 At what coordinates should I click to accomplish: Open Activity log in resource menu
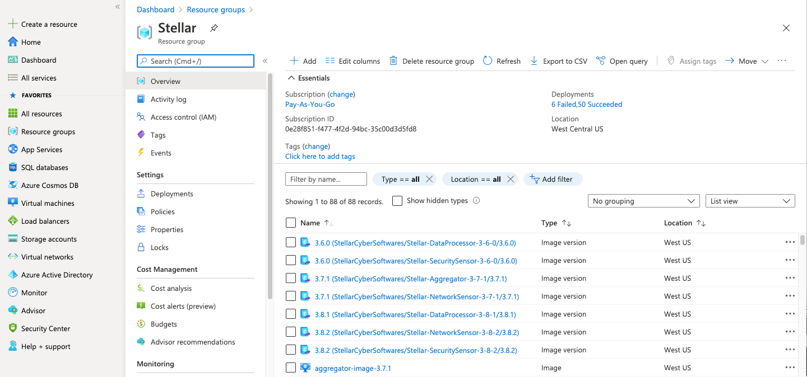(x=168, y=99)
